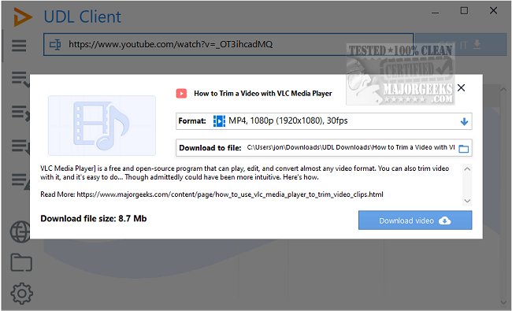
Task: Click the Download video button
Action: pos(415,220)
